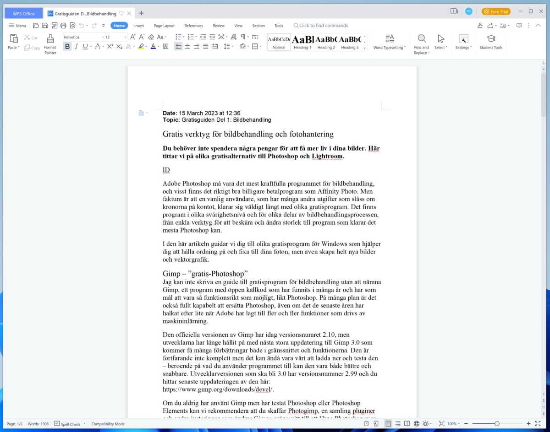Switch to the WPS Office home tab
Viewport: 550px width, 432px height.
[x=23, y=13]
